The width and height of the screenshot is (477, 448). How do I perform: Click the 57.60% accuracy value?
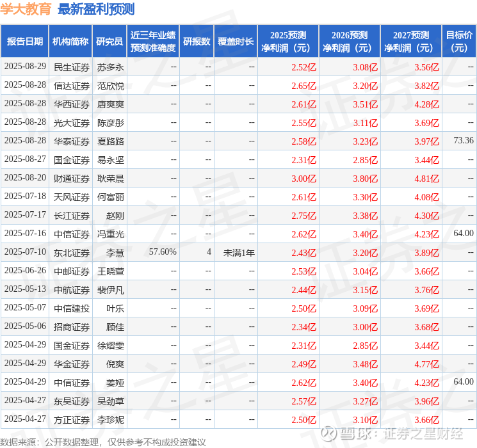click(163, 252)
